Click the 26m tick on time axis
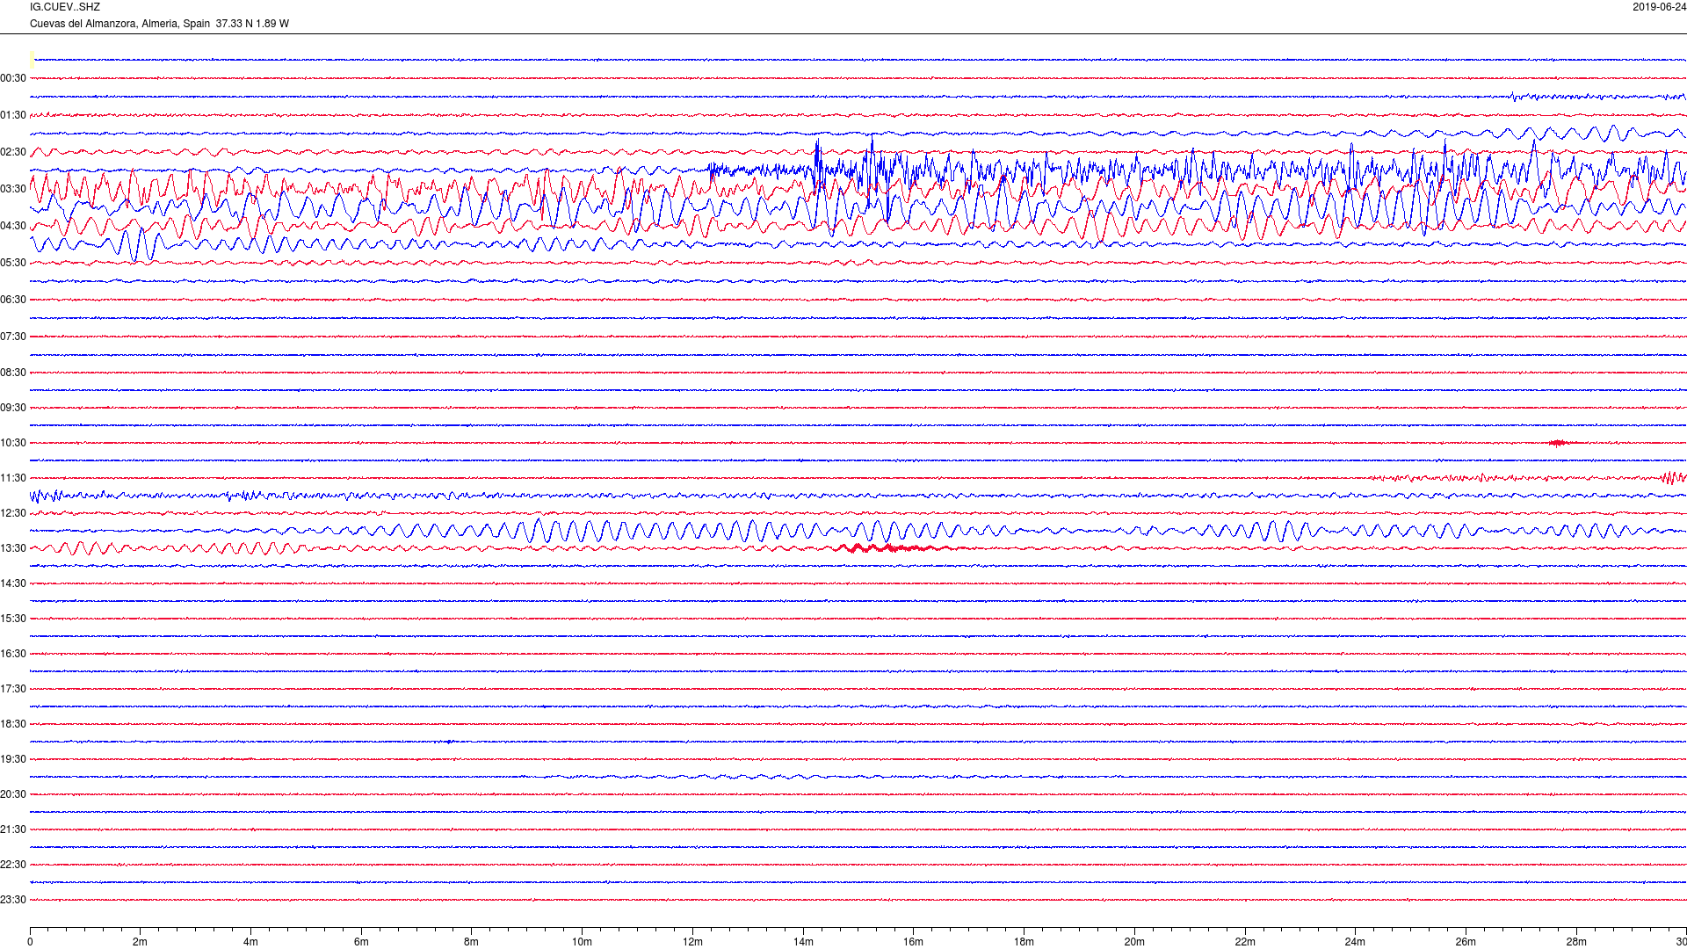The image size is (1687, 949). [x=1466, y=942]
